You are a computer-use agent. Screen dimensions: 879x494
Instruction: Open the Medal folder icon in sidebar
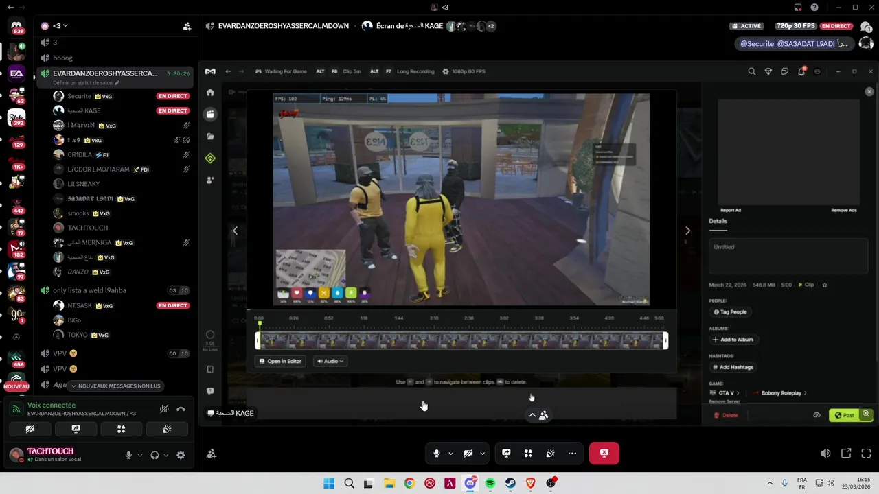[210, 137]
